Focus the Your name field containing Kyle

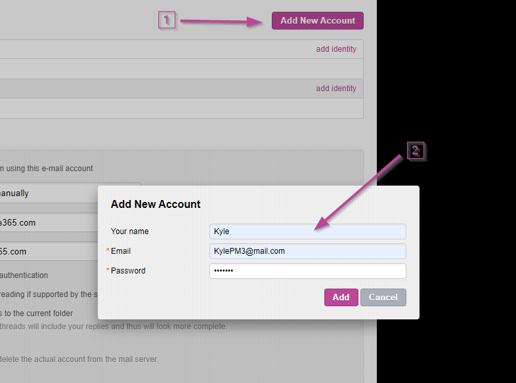coord(307,232)
